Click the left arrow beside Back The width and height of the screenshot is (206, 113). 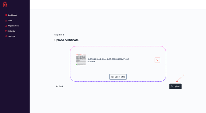pyautogui.click(x=57, y=86)
